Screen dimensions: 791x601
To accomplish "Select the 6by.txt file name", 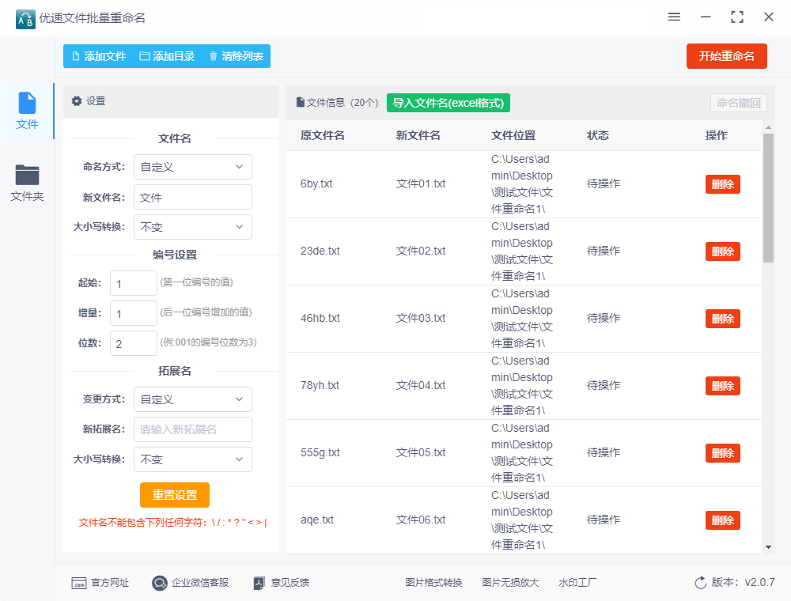I will pyautogui.click(x=316, y=184).
